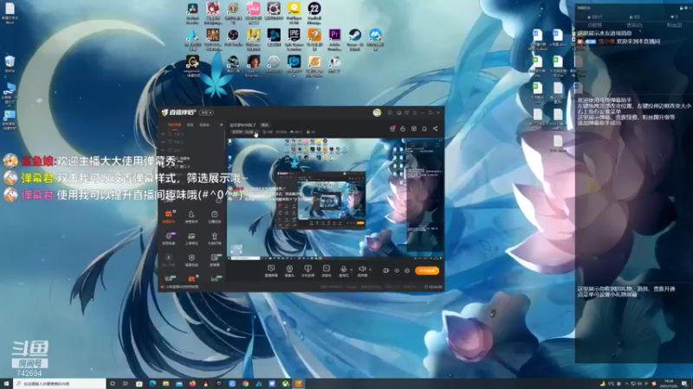Click the record camera icon in the bottom bar

tap(385, 271)
